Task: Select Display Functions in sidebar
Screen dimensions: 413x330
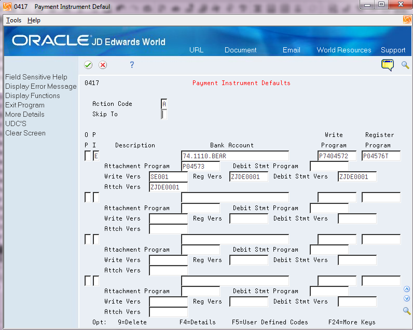Action: coord(33,95)
